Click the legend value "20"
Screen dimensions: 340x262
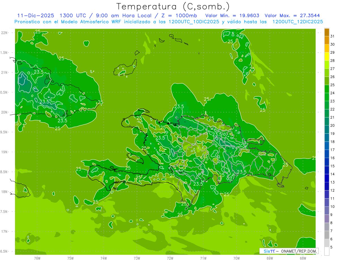click(x=333, y=125)
